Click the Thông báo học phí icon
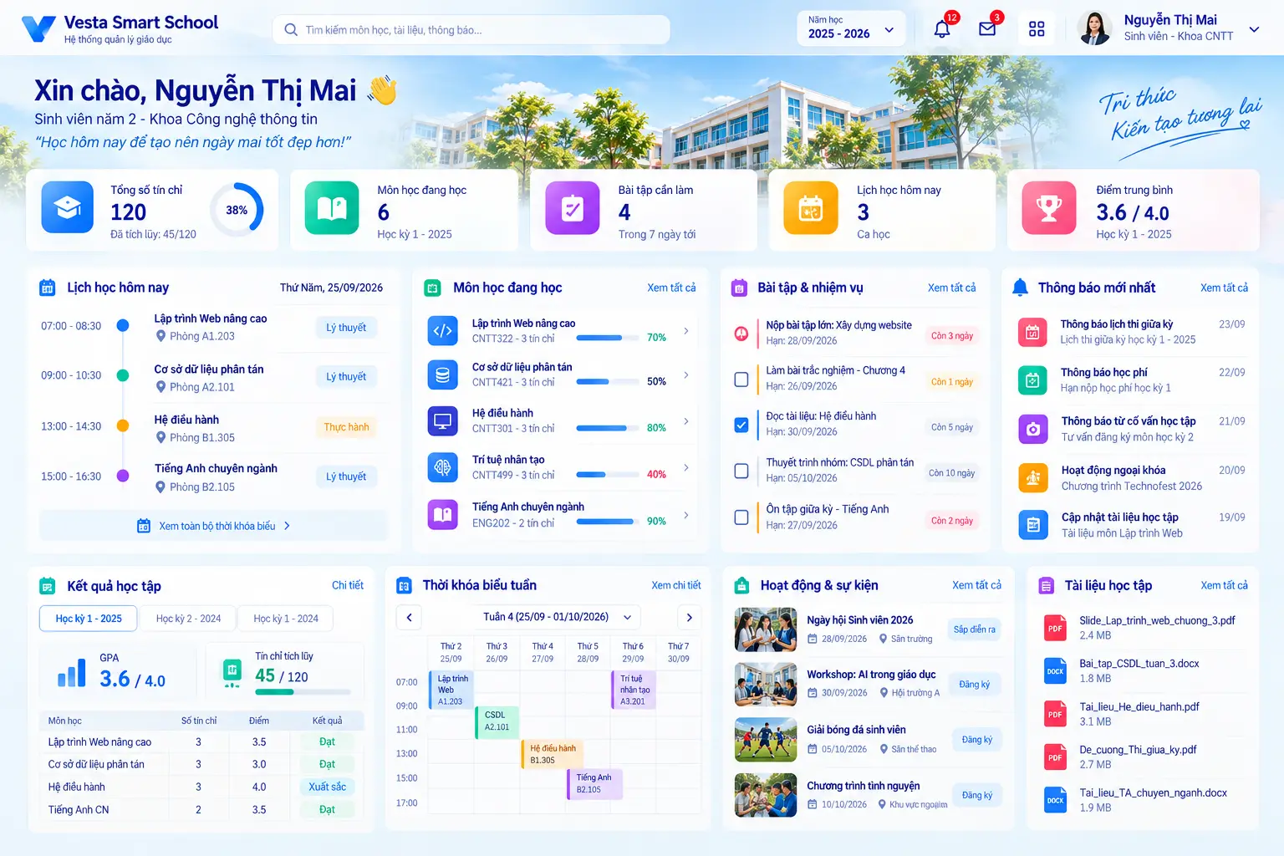Screen dimensions: 1284x856 1032,380
